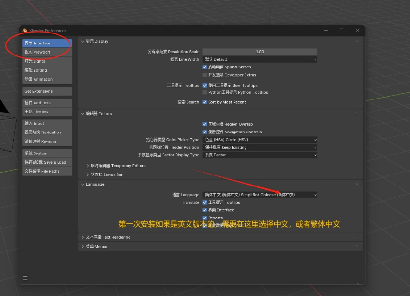Open the Language selection dropdown
Image resolution: width=410 pixels, height=296 pixels.
click(260, 195)
